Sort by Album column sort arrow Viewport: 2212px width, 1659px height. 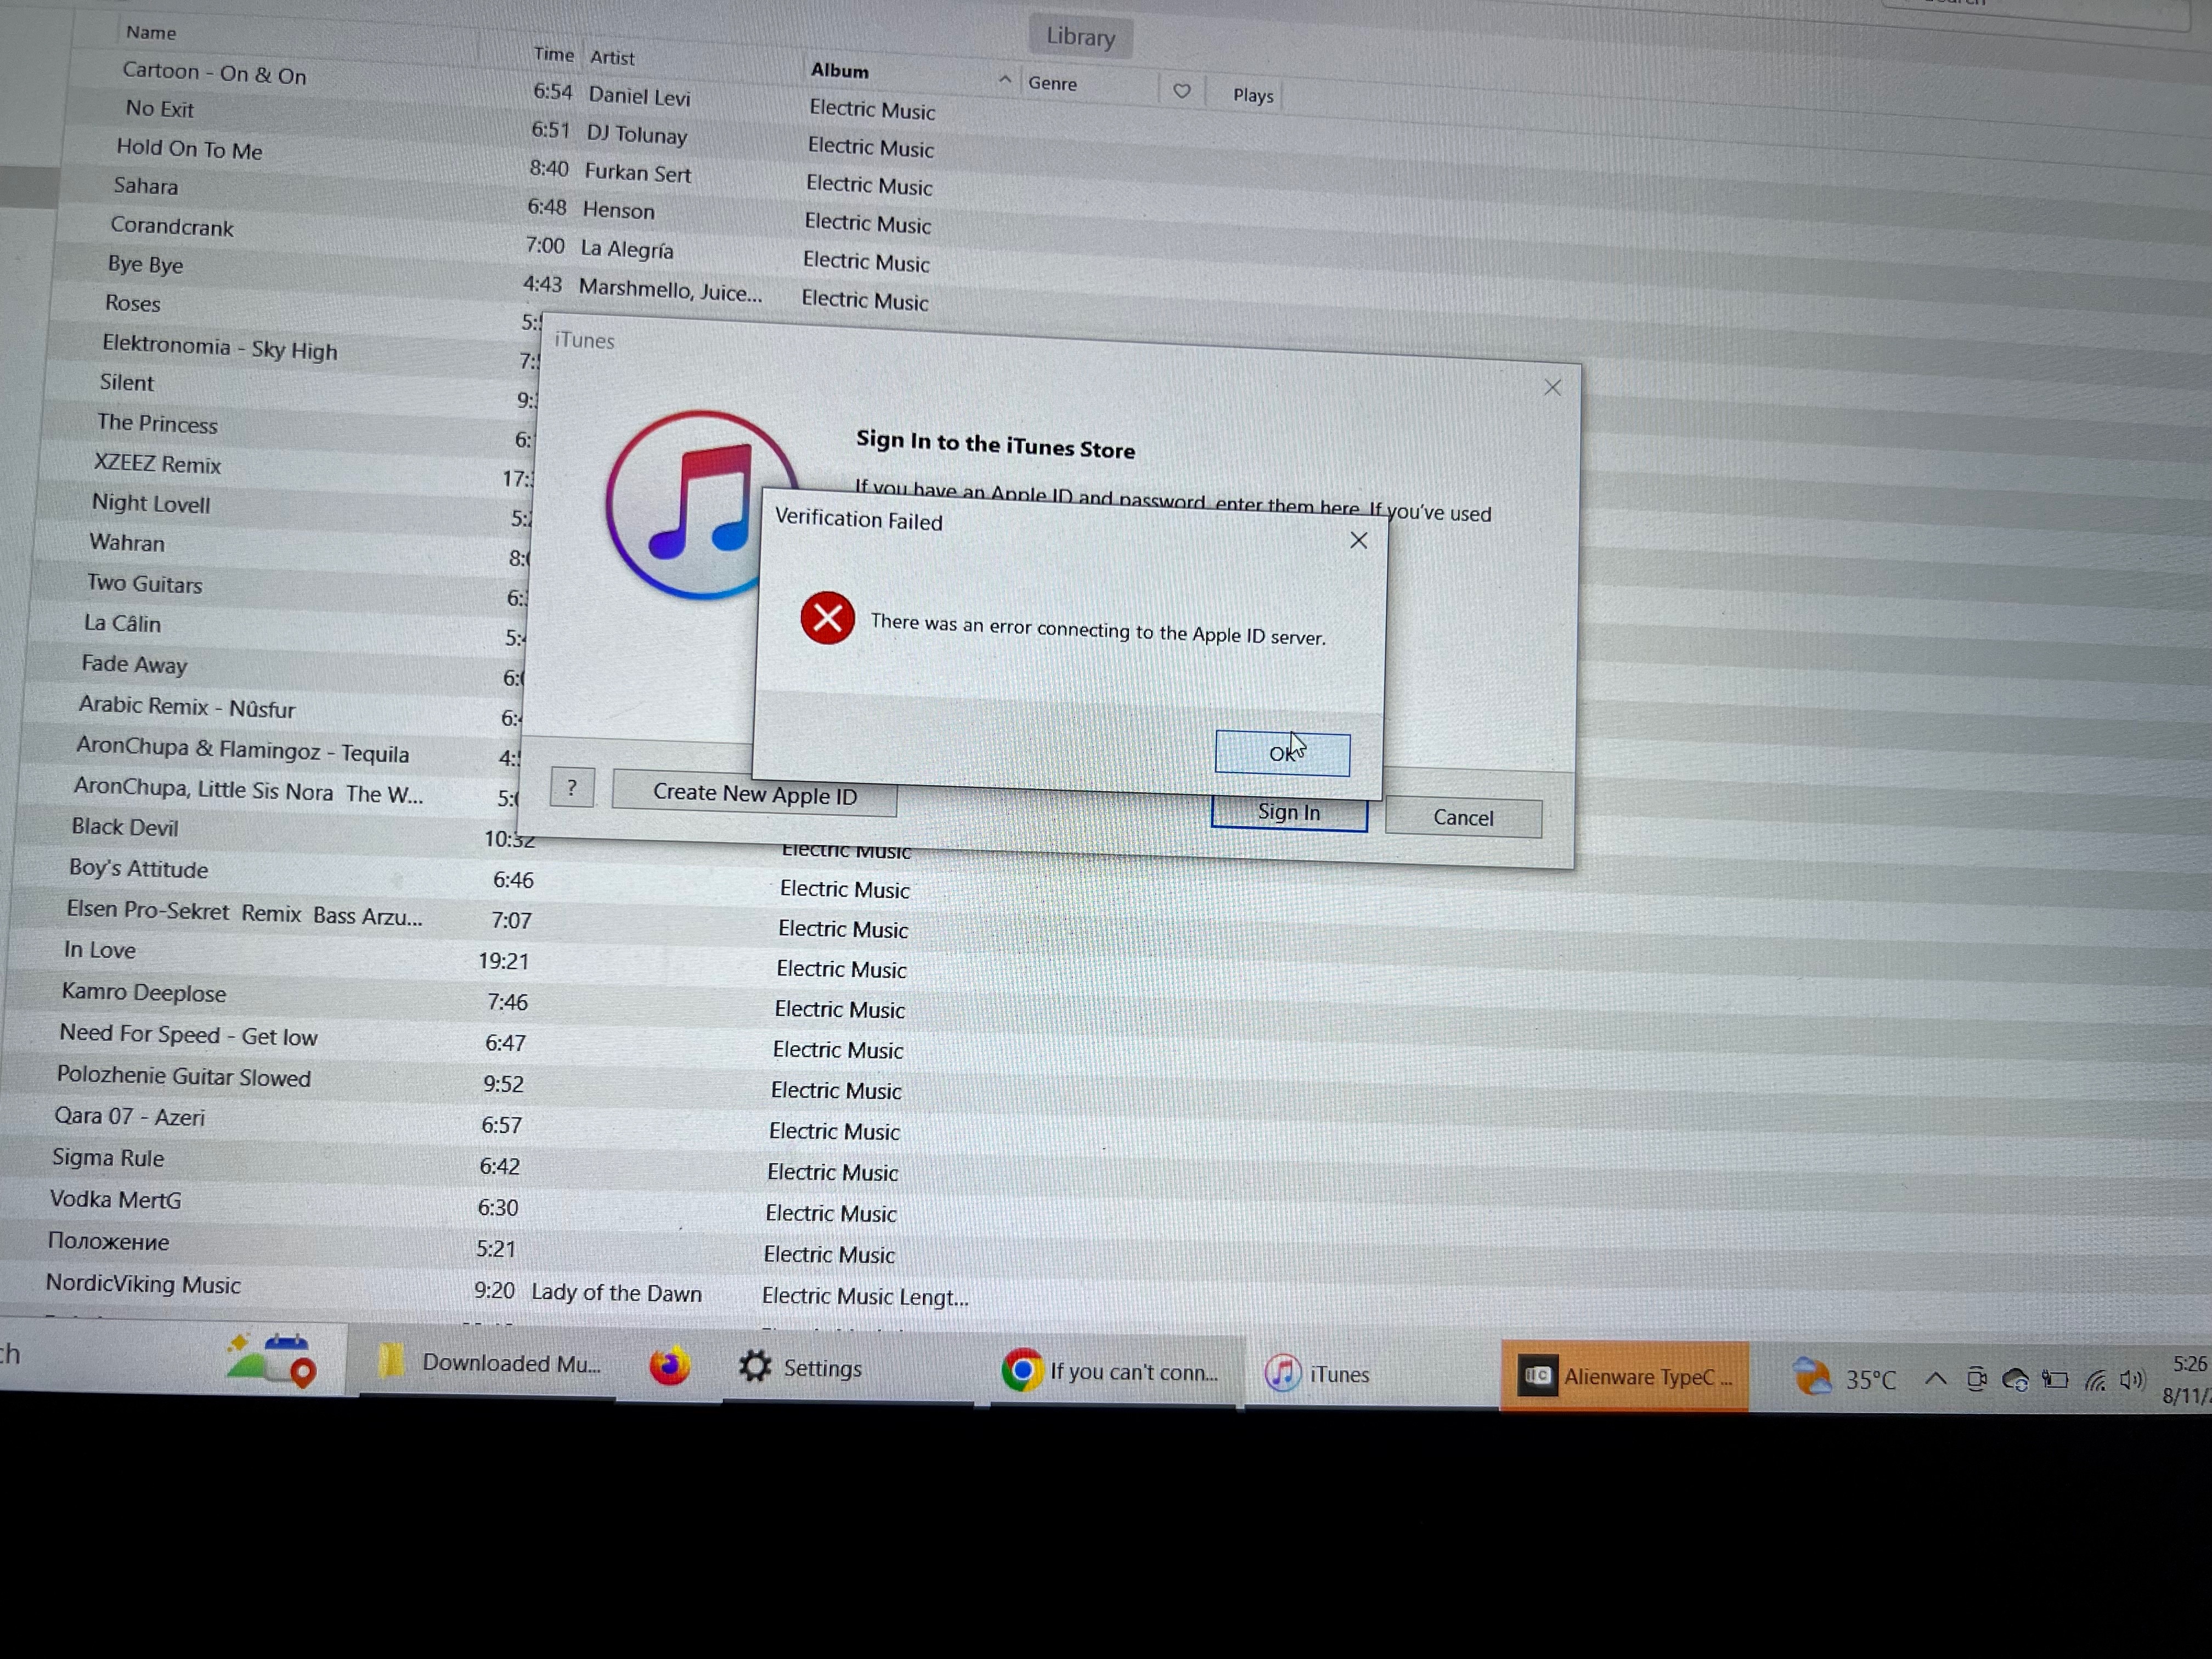click(1004, 79)
